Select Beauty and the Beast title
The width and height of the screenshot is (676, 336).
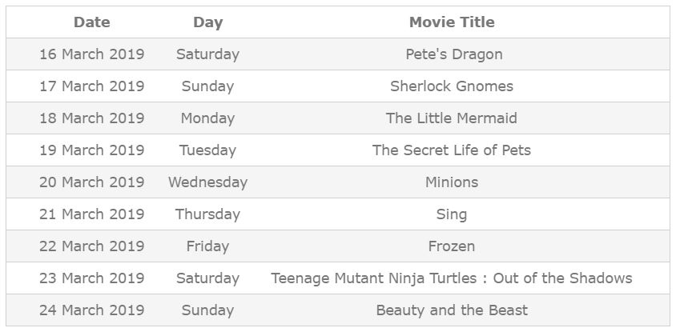[452, 310]
